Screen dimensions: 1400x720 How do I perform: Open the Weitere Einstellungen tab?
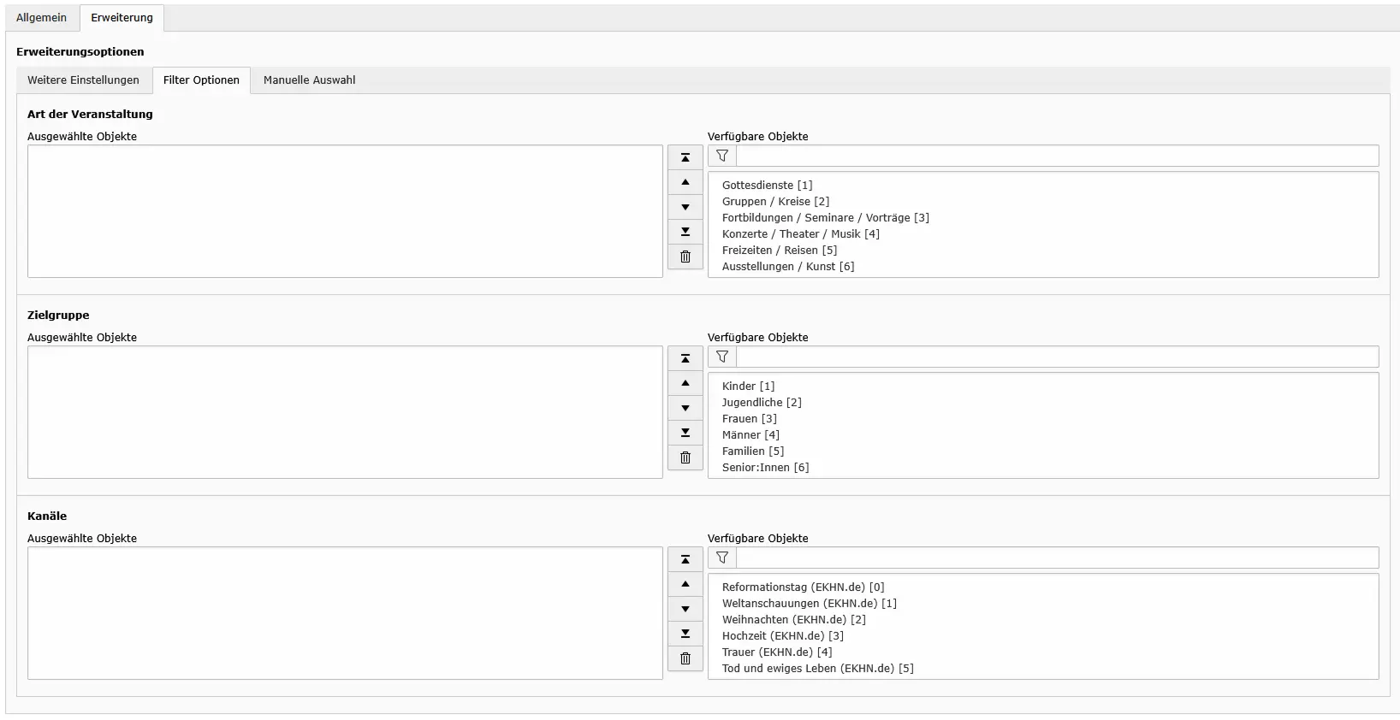click(x=83, y=80)
